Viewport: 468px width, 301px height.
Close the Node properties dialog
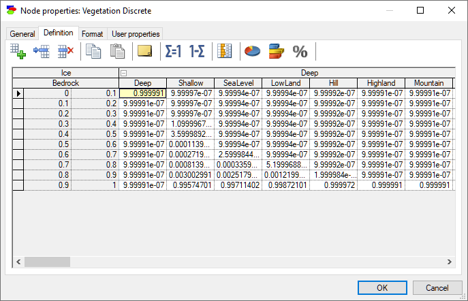[x=452, y=10]
